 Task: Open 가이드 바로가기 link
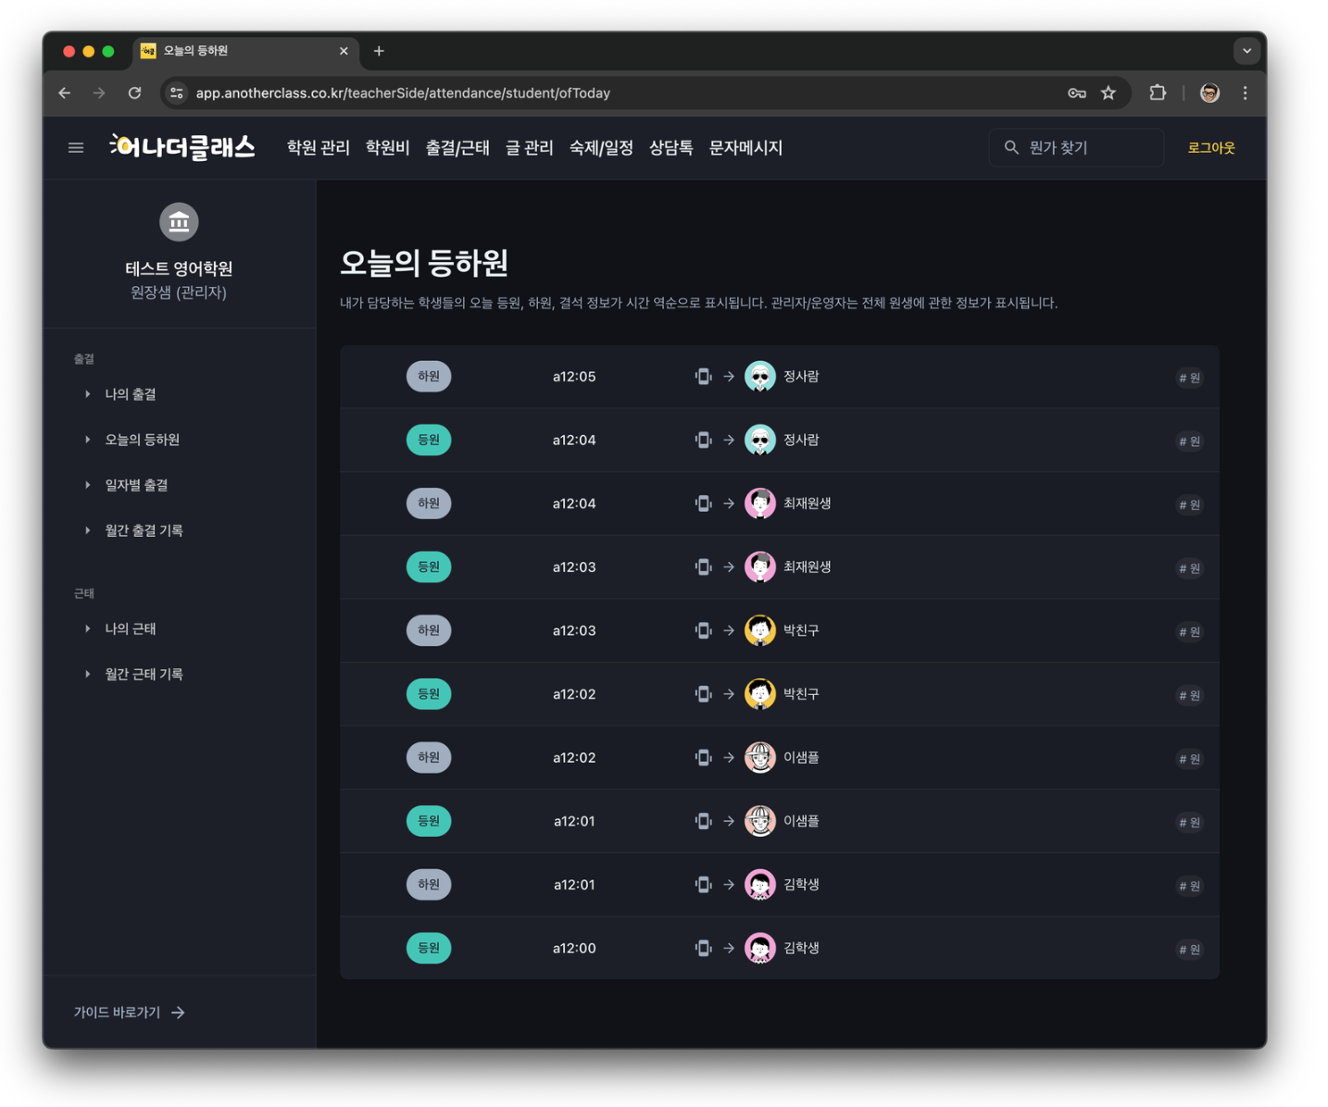[x=129, y=1013]
